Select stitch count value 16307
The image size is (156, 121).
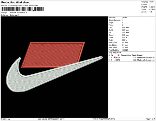(152, 2)
